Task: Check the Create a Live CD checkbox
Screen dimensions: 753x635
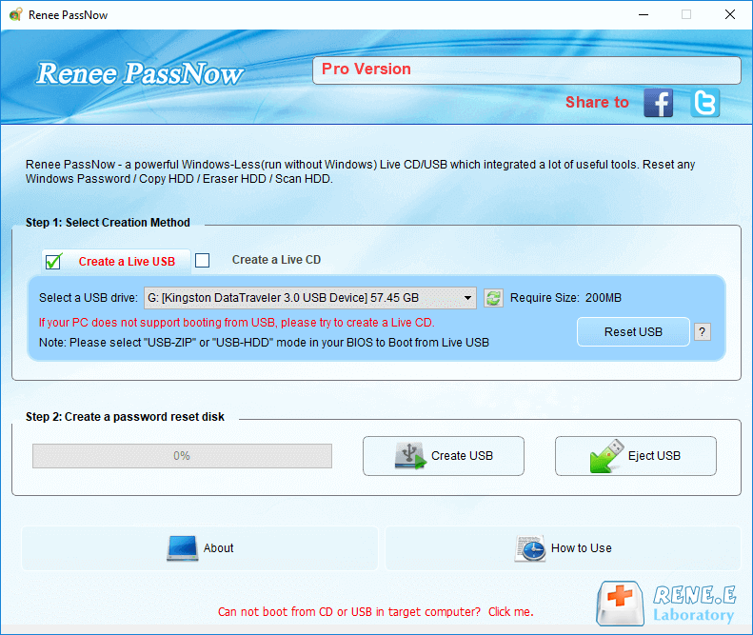Action: click(202, 260)
